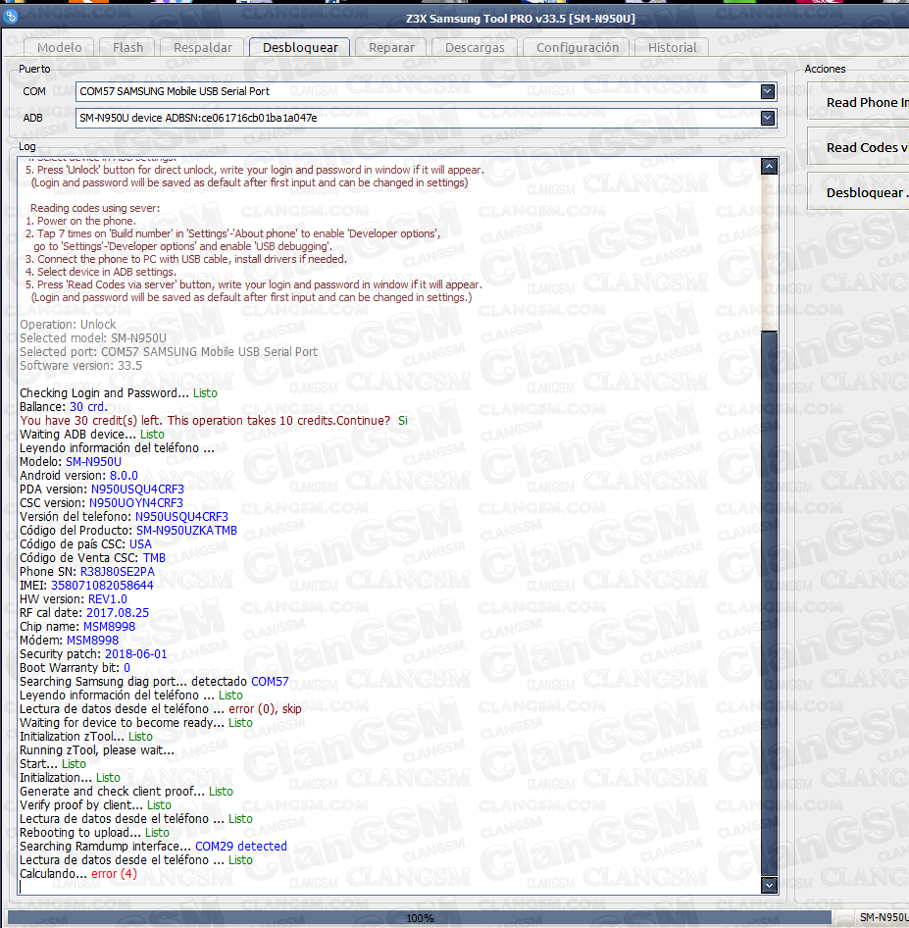This screenshot has height=928, width=909.
Task: Click the Código de país CSC USA value
Action: tap(140, 544)
